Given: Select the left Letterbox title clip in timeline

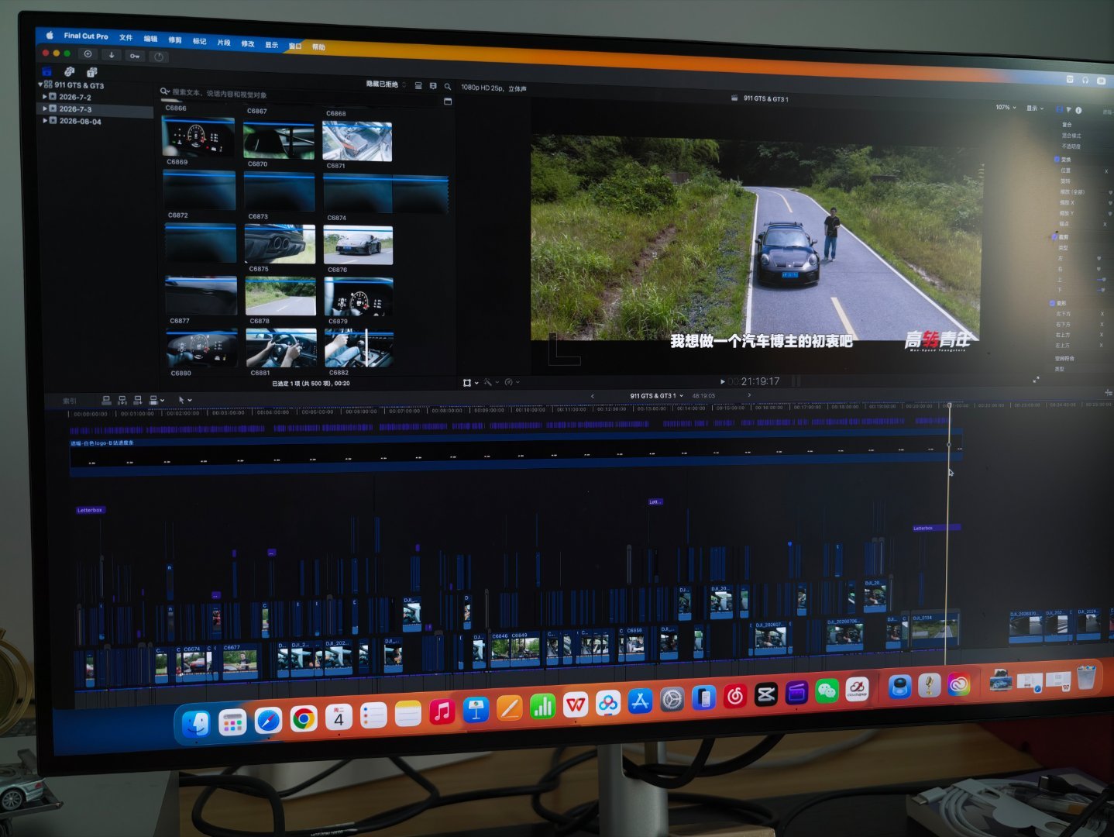Looking at the screenshot, I should click(x=90, y=510).
